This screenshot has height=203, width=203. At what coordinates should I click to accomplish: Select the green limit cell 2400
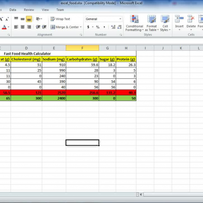[54, 98]
